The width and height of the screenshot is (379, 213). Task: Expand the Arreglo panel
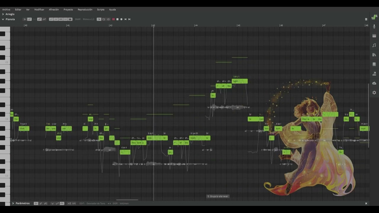click(3, 14)
